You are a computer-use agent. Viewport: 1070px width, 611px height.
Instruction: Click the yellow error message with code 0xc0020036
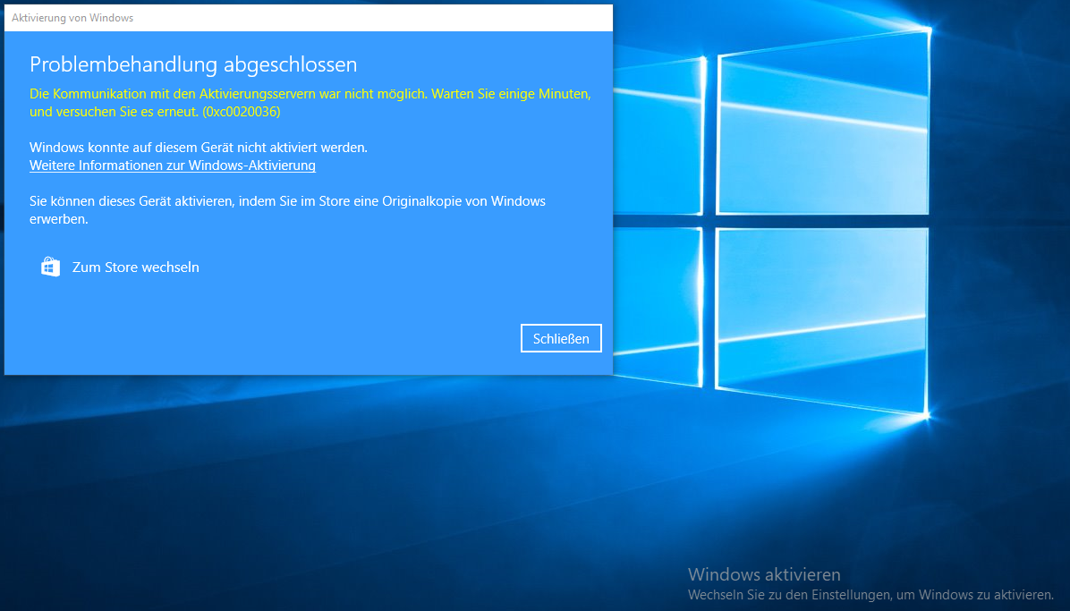[x=310, y=102]
